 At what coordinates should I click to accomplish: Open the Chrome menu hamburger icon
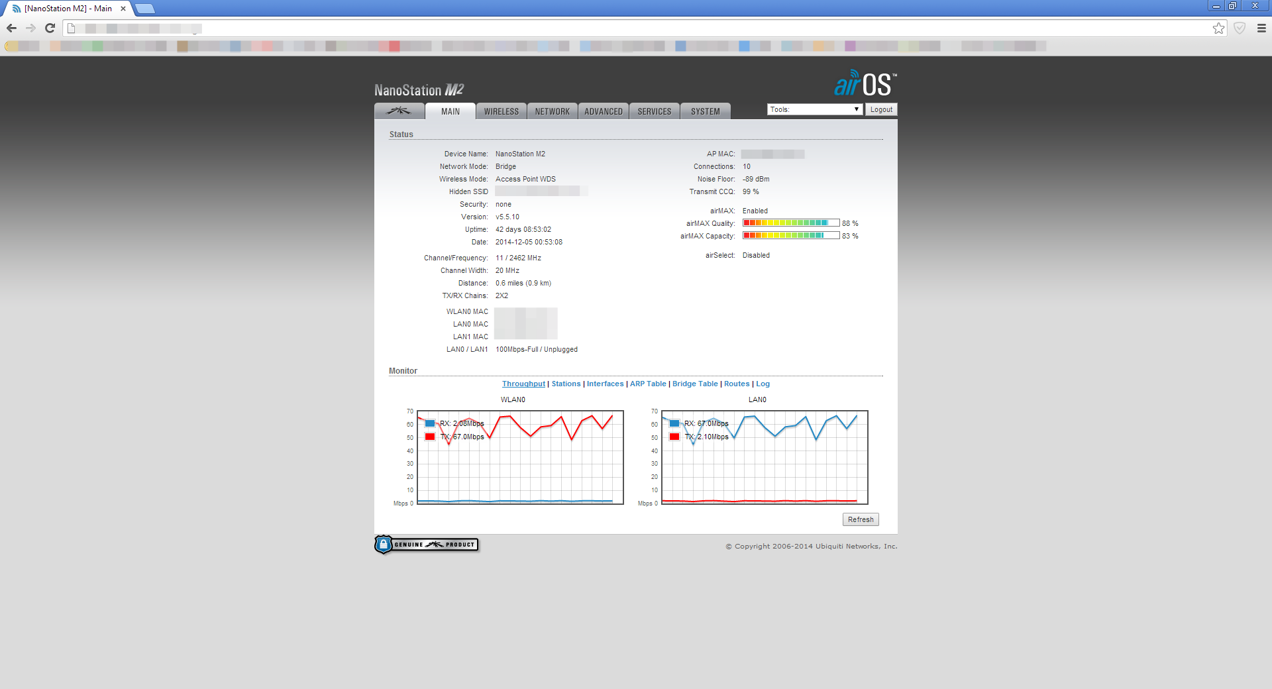pyautogui.click(x=1261, y=28)
